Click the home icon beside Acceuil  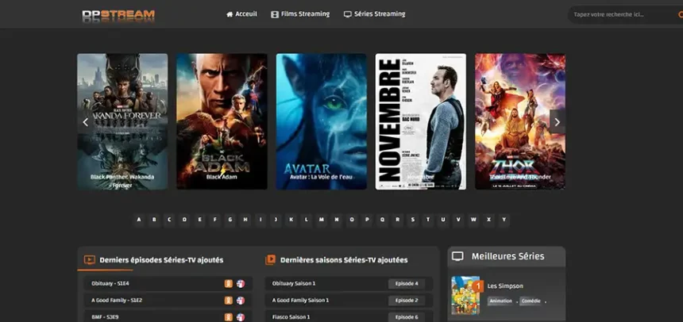(x=230, y=14)
